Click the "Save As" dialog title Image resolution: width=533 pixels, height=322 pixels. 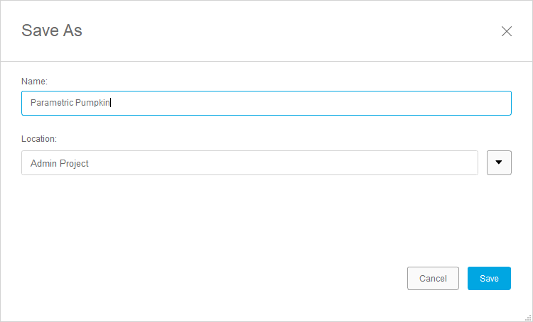[52, 30]
